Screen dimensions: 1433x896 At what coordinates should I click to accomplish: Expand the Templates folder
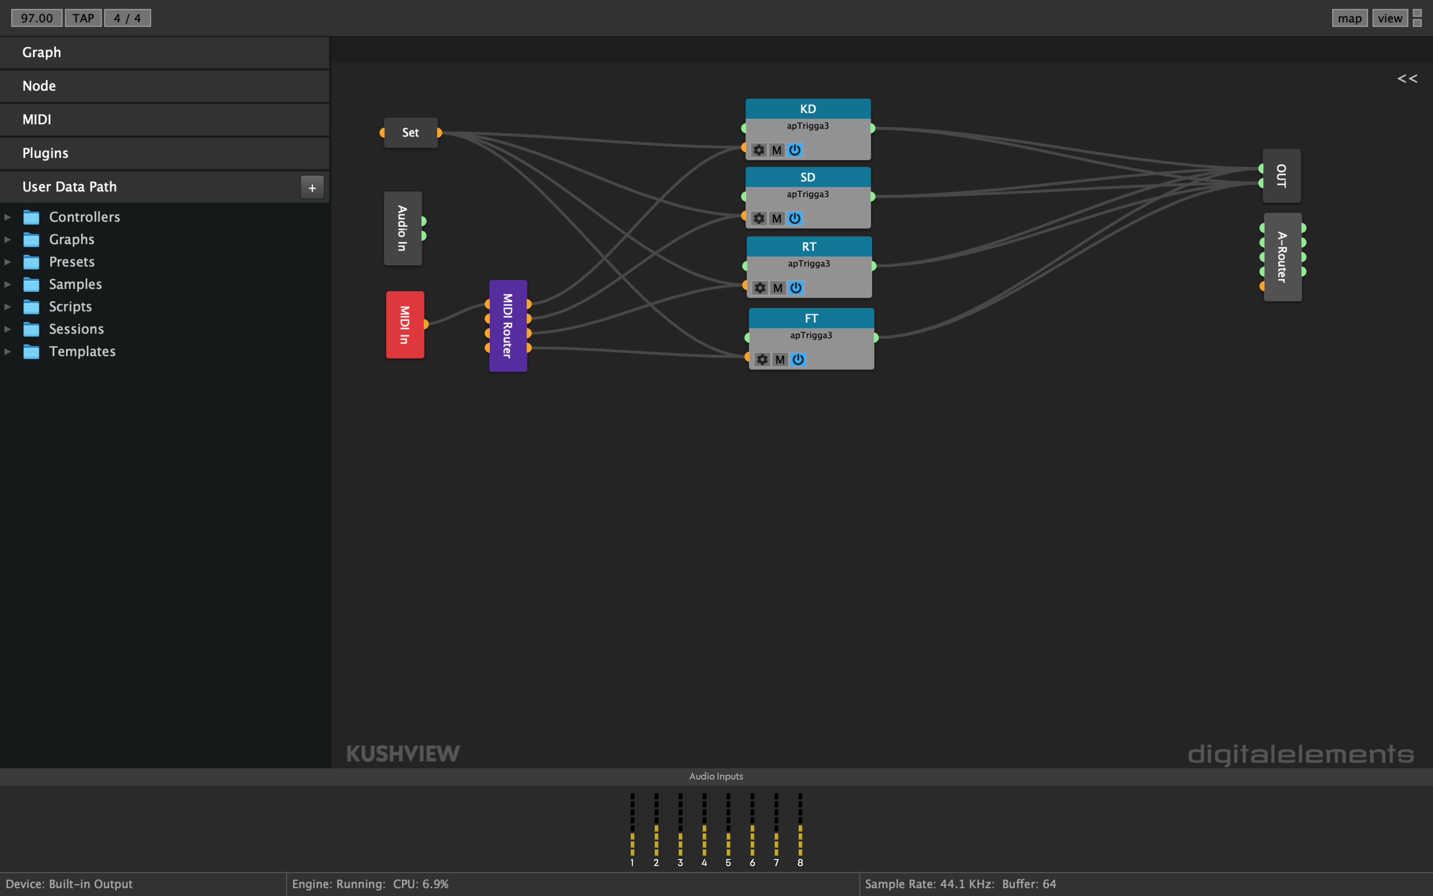[8, 351]
